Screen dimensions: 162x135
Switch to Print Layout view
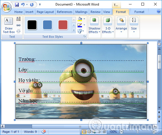pyautogui.click(x=84, y=132)
